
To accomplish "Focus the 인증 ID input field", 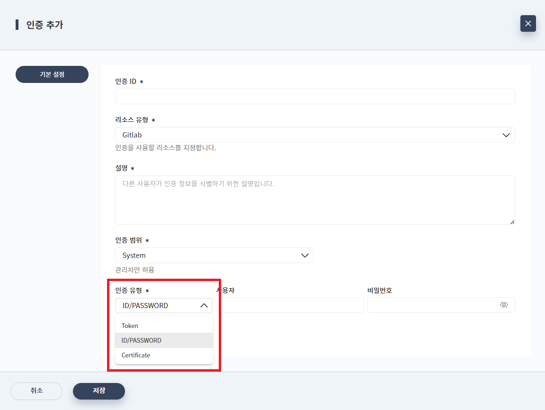I will 315,96.
